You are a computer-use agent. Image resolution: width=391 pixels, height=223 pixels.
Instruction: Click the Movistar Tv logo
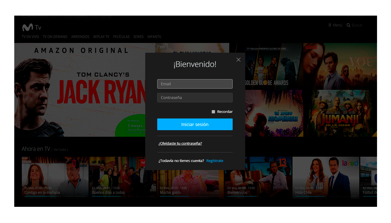(x=32, y=27)
